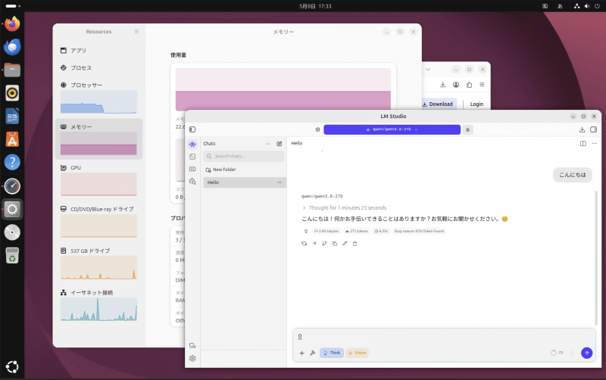Viewport: 606px width, 380px height.
Task: Open 537 GB ドライブ in Resources sidebar
Action: coord(99,263)
